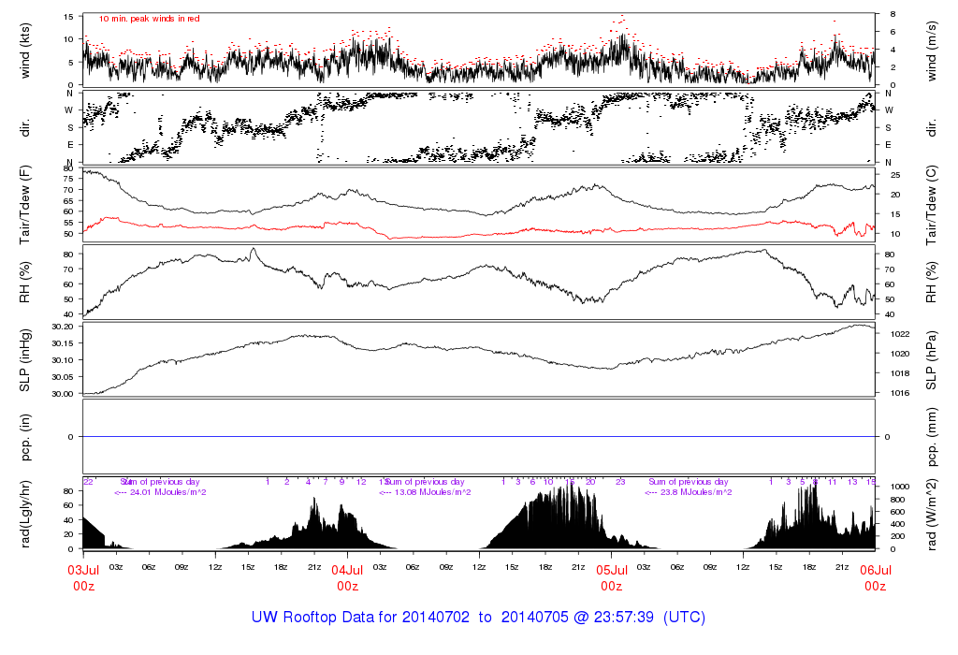Select the 'RH (%)' left axis label
The width and height of the screenshot is (958, 655).
[25, 282]
